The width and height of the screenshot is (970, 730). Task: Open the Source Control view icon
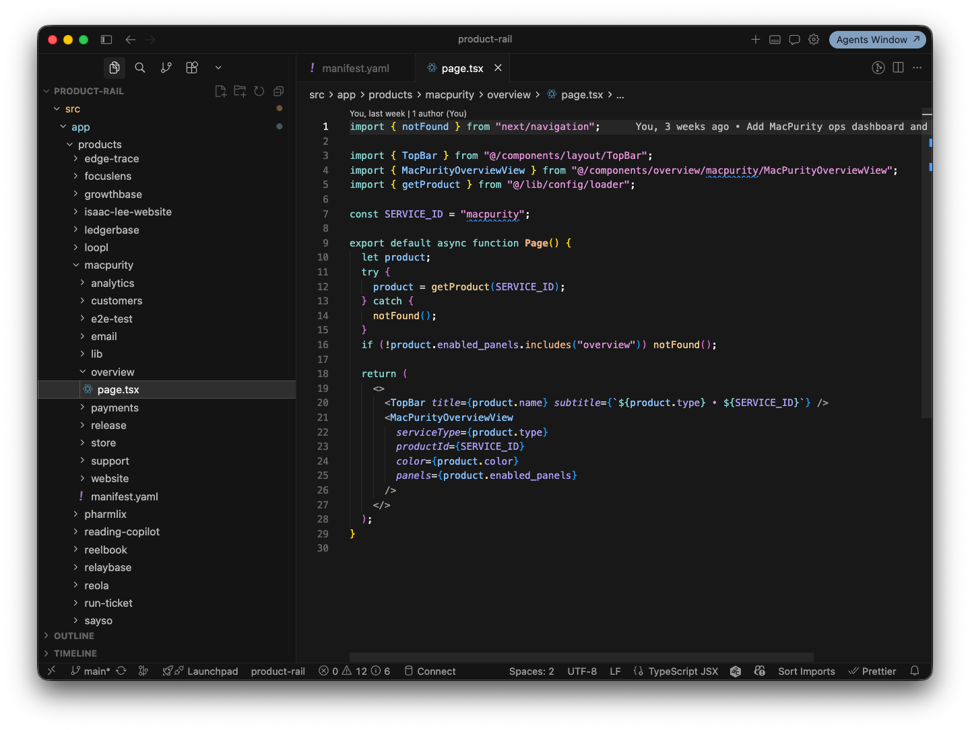[166, 67]
